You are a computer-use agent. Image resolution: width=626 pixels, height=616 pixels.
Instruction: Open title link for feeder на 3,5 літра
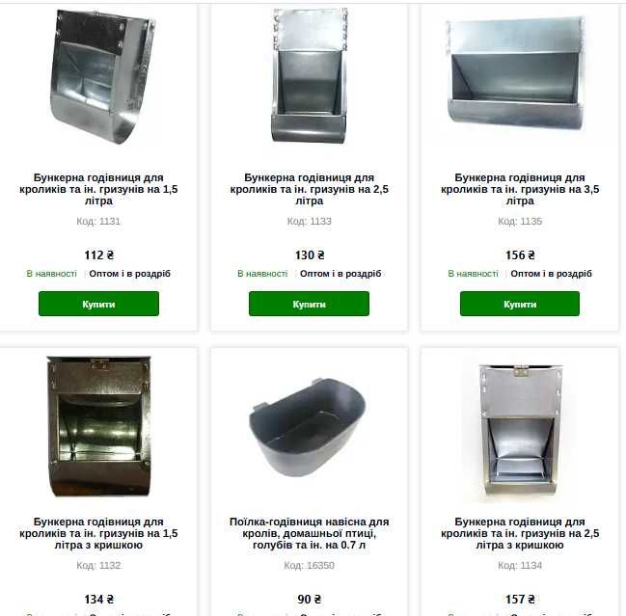click(x=520, y=189)
